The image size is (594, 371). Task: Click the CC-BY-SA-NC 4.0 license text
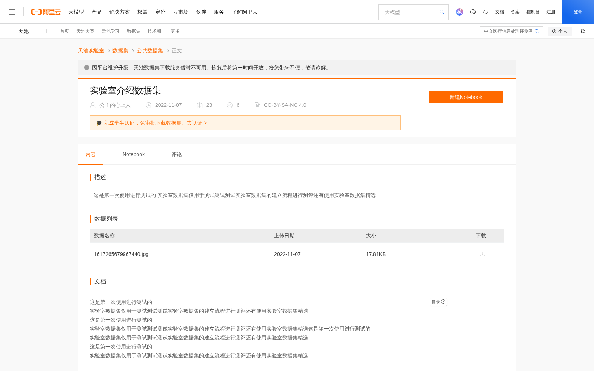(285, 105)
